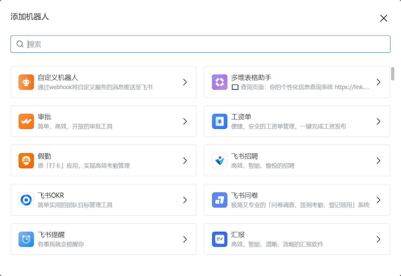Click the 飞书问卷 survey icon
Viewport: 401px width, 276px height.
coord(220,200)
